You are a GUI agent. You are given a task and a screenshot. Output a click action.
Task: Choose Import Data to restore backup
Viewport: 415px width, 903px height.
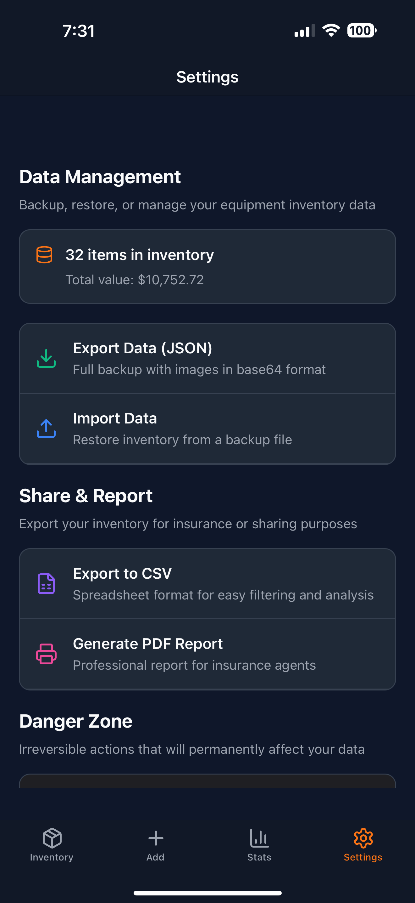click(207, 429)
